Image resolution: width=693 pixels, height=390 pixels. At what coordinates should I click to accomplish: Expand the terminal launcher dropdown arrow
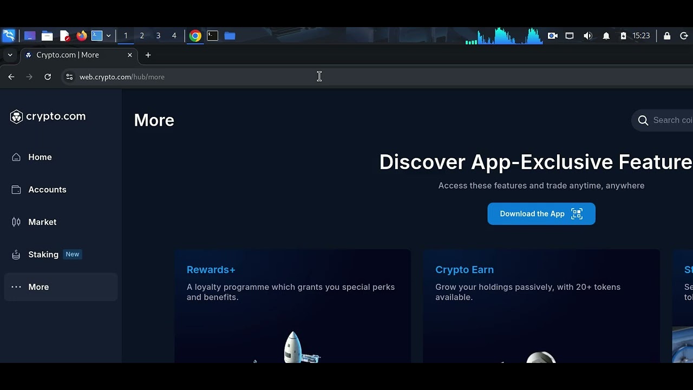[108, 36]
